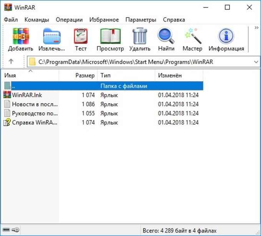Viewport: 261px width, 236px height.
Task: Run the Тест clipboard icon
Action: 81,36
